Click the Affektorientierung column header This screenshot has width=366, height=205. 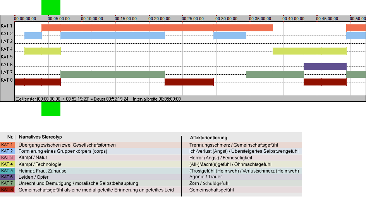tap(208, 138)
